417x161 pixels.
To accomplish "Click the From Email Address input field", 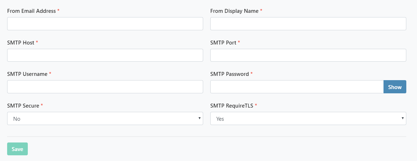I will click(x=105, y=24).
